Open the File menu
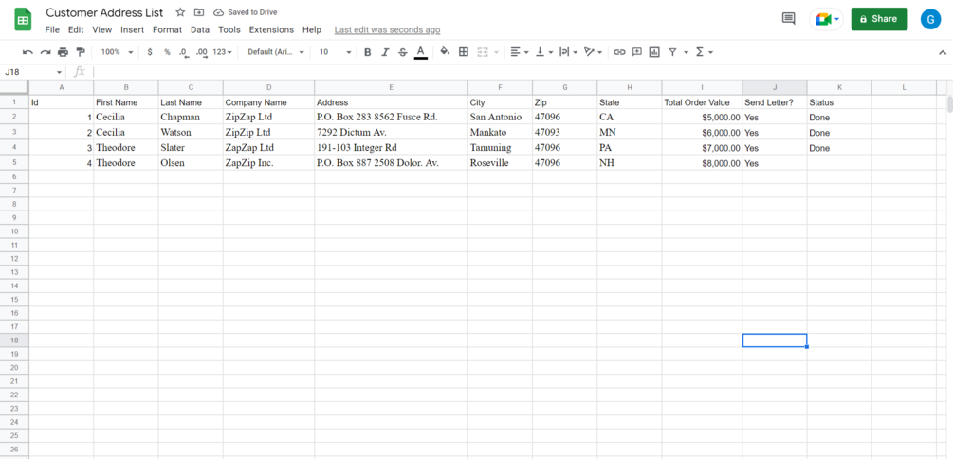The image size is (953, 459). pos(52,29)
